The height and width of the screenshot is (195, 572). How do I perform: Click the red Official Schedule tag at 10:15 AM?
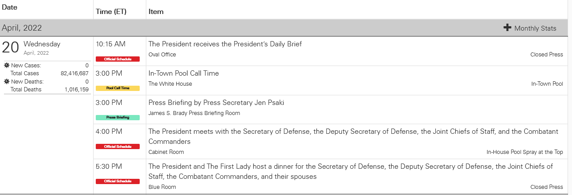(x=118, y=59)
